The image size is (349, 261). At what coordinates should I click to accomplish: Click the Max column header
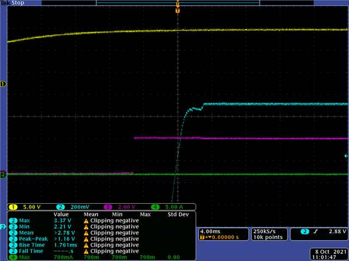[145, 215]
